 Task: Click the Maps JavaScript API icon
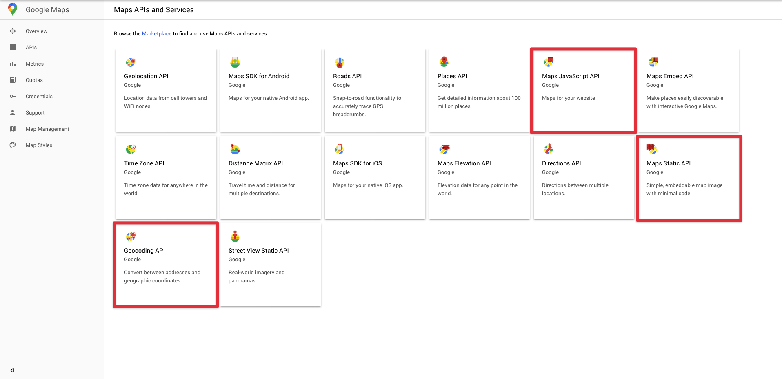coord(549,62)
